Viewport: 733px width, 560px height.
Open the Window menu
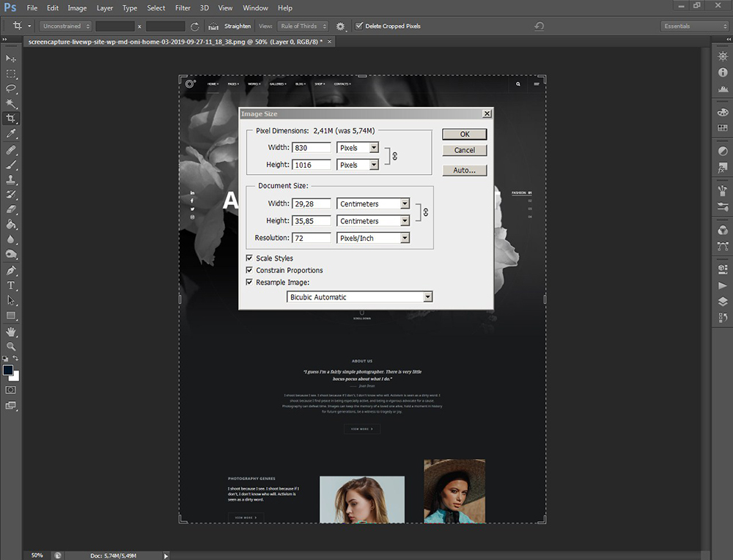[x=255, y=8]
